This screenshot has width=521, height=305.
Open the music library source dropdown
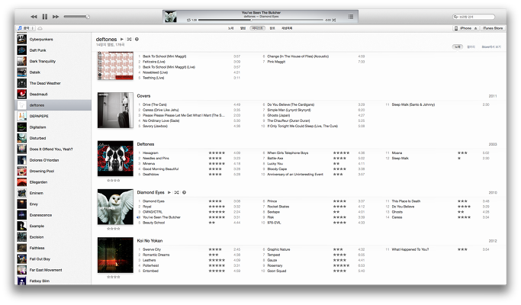click(x=26, y=28)
